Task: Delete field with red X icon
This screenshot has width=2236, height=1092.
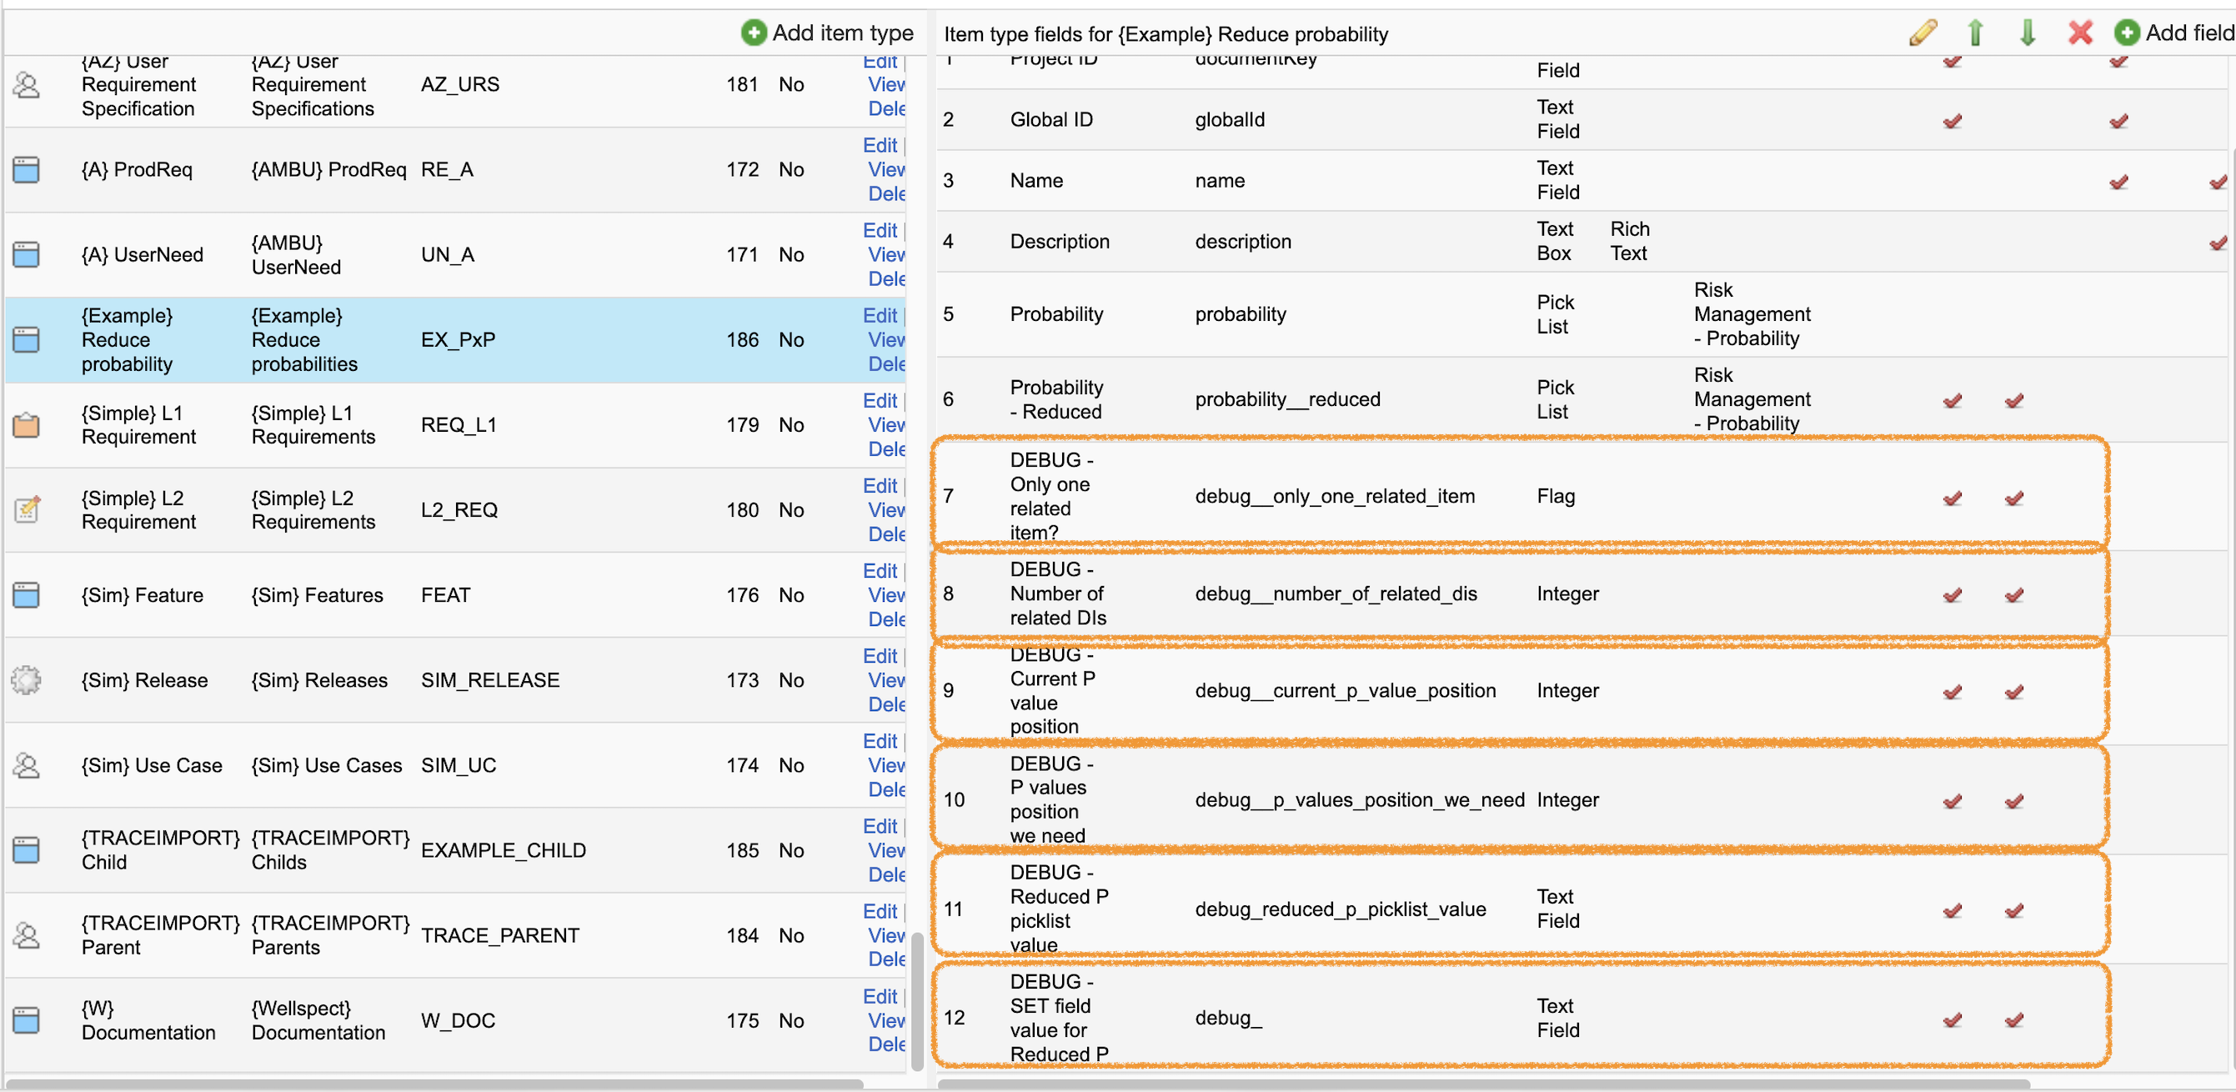Action: click(2081, 33)
